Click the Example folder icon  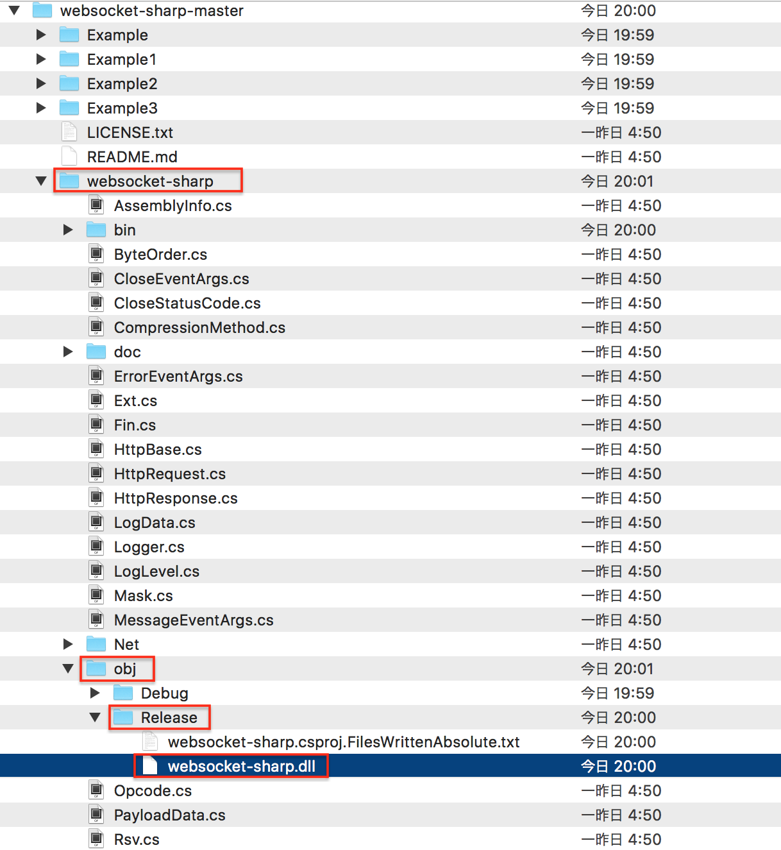[69, 35]
